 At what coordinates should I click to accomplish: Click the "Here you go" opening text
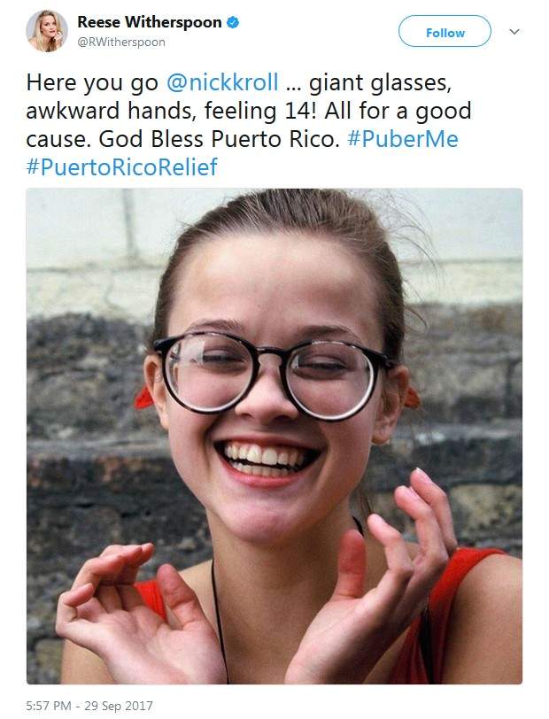93,83
